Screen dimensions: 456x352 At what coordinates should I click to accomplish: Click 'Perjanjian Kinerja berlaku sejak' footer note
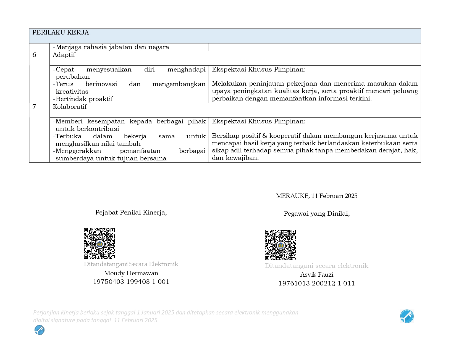pos(166,316)
